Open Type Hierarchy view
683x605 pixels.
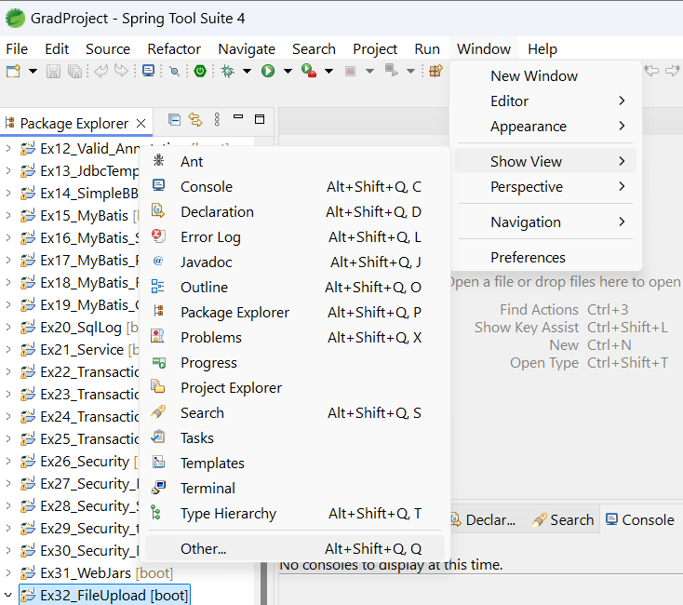point(294,514)
